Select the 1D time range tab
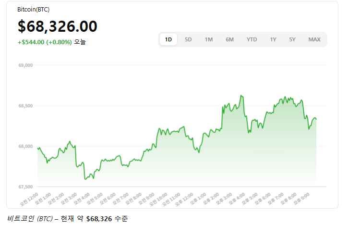Viewport: 347px width, 225px height. click(168, 39)
